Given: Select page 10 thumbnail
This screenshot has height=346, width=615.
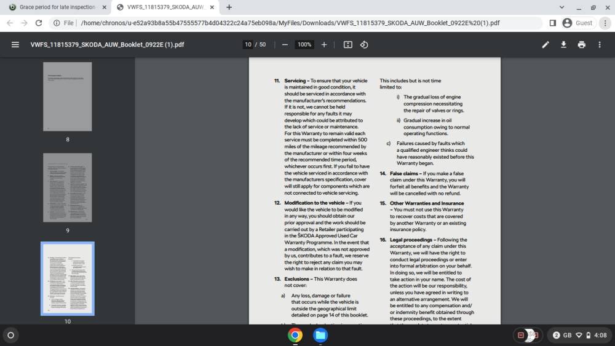Looking at the screenshot, I should 68,278.
